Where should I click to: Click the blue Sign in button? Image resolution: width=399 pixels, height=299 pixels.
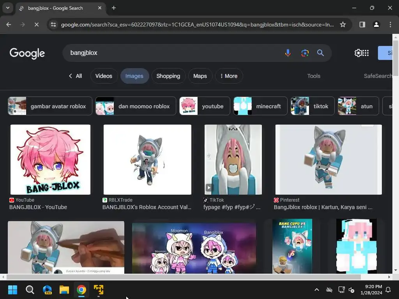[385, 53]
